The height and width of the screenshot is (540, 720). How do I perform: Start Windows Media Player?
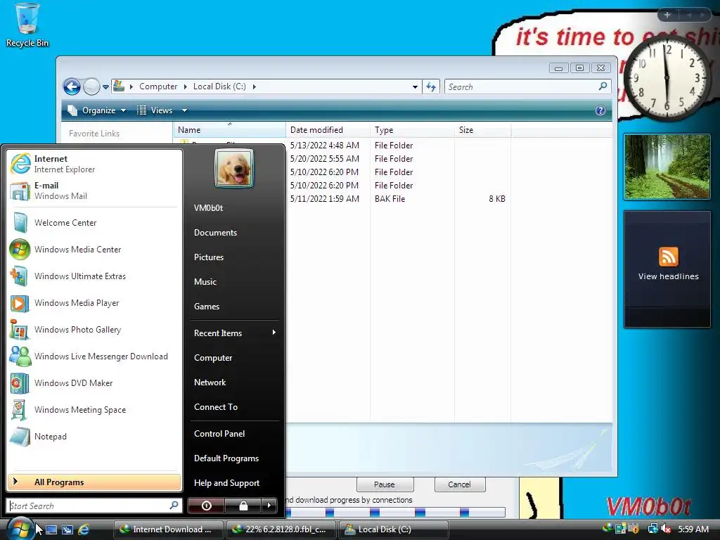(x=94, y=303)
